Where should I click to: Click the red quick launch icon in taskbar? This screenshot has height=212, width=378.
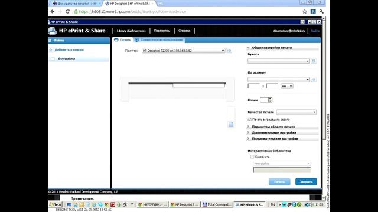coord(113,204)
